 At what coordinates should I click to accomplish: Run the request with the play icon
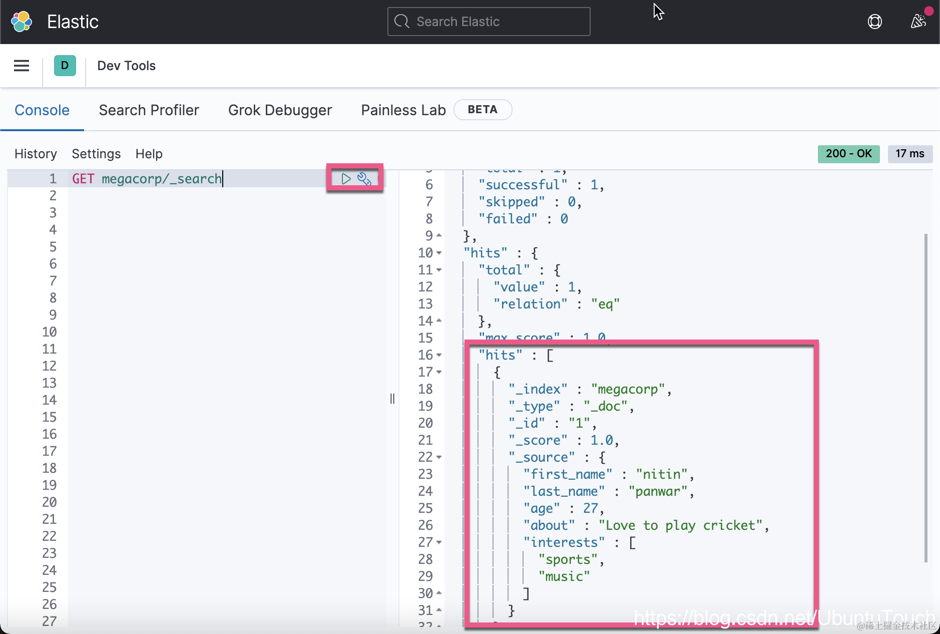pos(346,178)
